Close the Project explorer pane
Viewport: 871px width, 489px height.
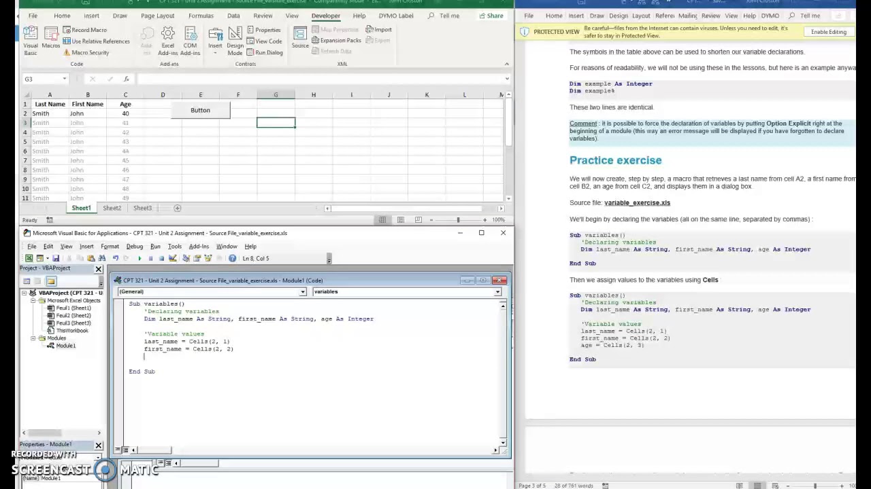pyautogui.click(x=98, y=269)
